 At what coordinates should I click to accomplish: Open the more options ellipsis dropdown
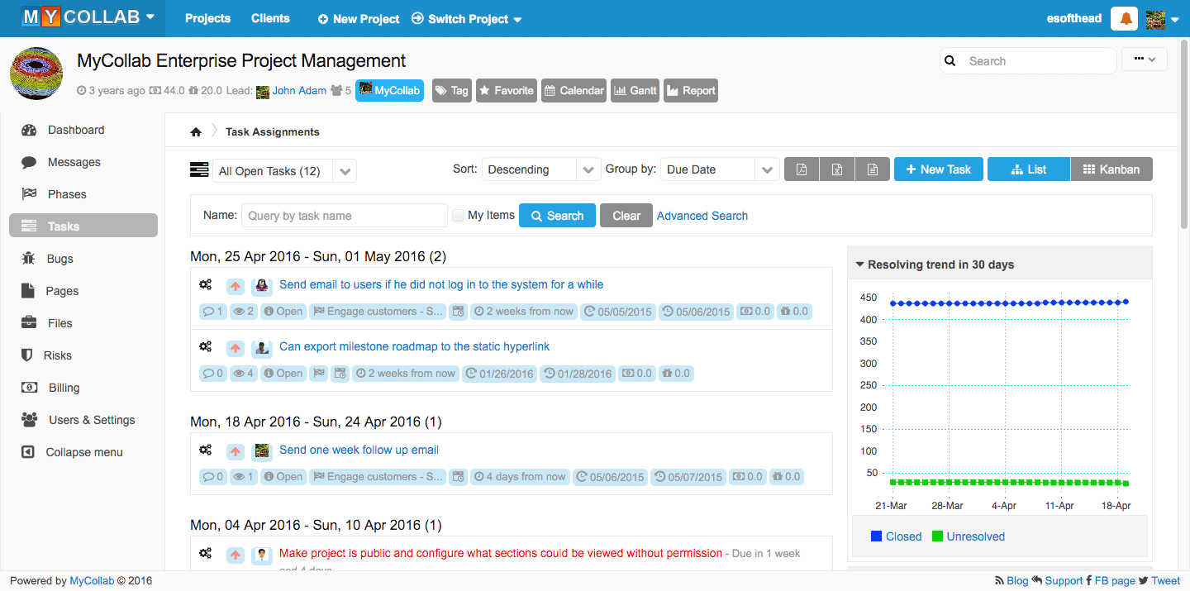coord(1145,60)
